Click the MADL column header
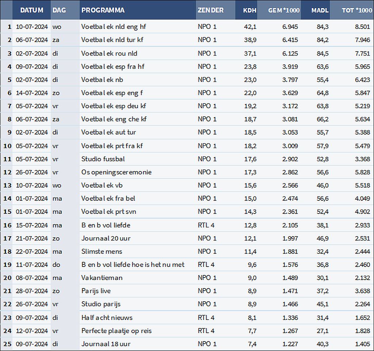Image resolution: width=374 pixels, height=351 pixels. tap(315, 10)
